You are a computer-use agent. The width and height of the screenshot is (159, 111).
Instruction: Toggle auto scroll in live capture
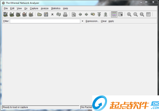tap(121, 14)
